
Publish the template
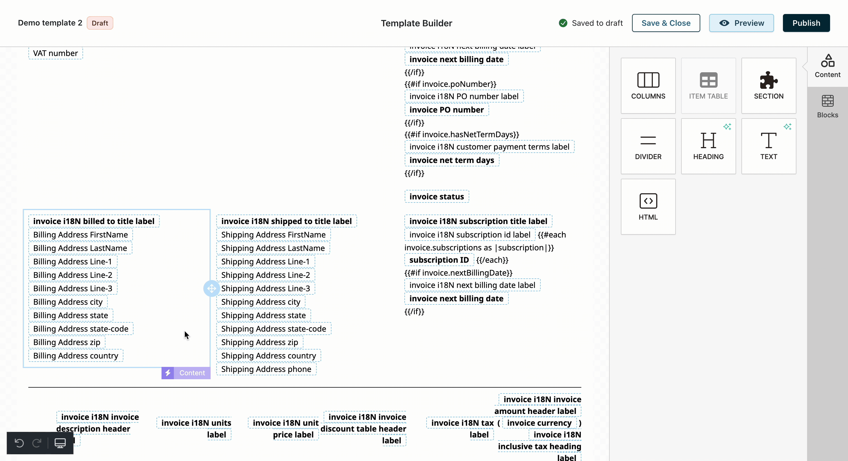tap(806, 23)
